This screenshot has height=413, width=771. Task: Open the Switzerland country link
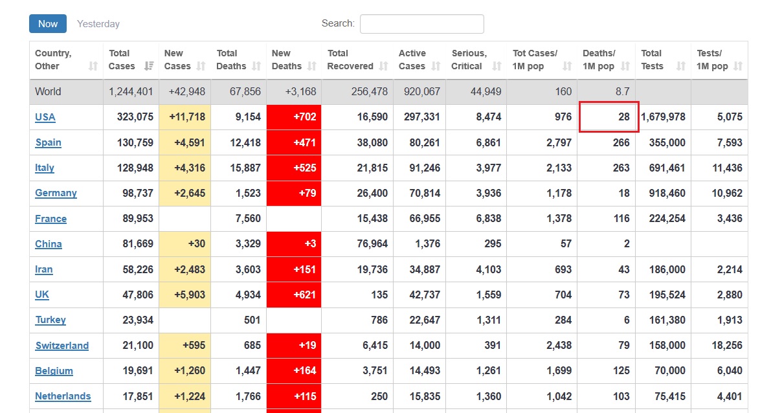click(62, 346)
